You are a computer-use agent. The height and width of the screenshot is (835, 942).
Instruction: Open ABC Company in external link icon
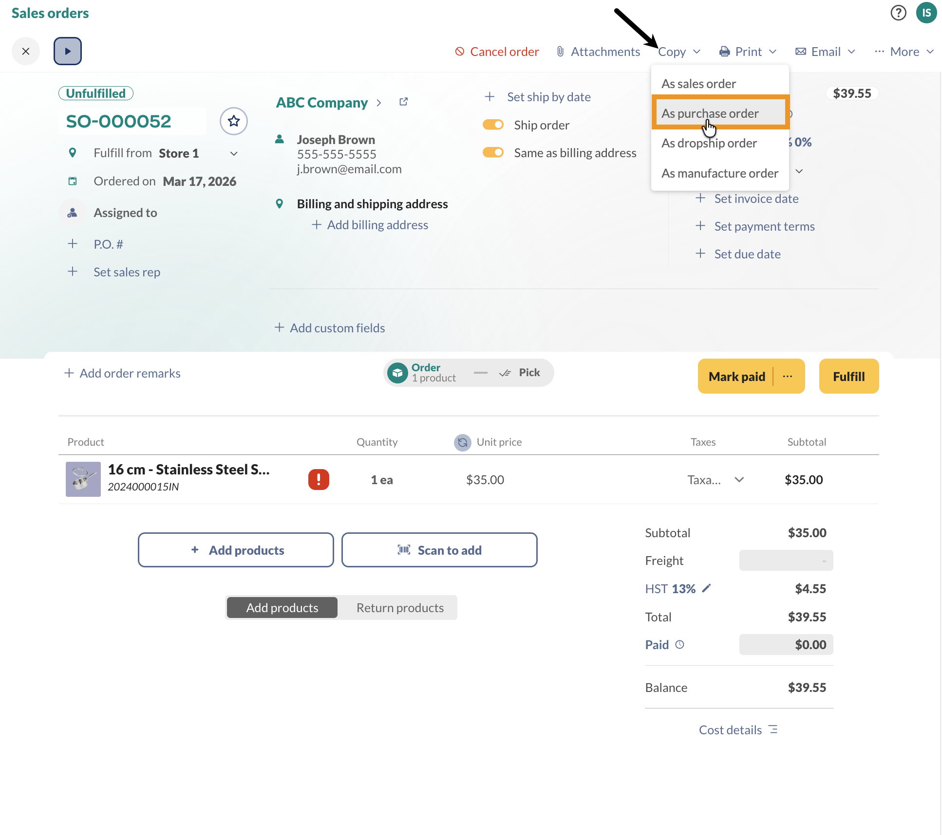[x=403, y=102]
